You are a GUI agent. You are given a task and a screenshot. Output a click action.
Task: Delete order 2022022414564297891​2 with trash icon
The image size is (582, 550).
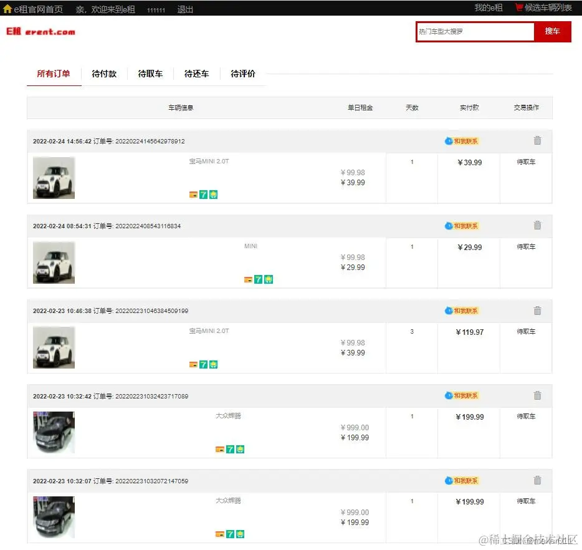(x=537, y=140)
